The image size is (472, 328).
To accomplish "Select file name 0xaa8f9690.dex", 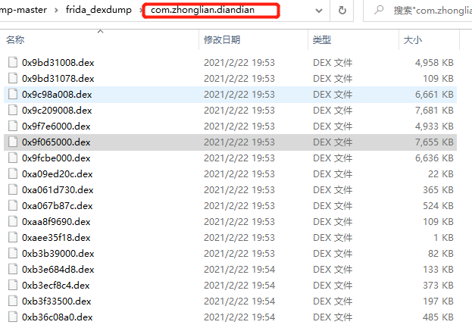I will point(56,222).
